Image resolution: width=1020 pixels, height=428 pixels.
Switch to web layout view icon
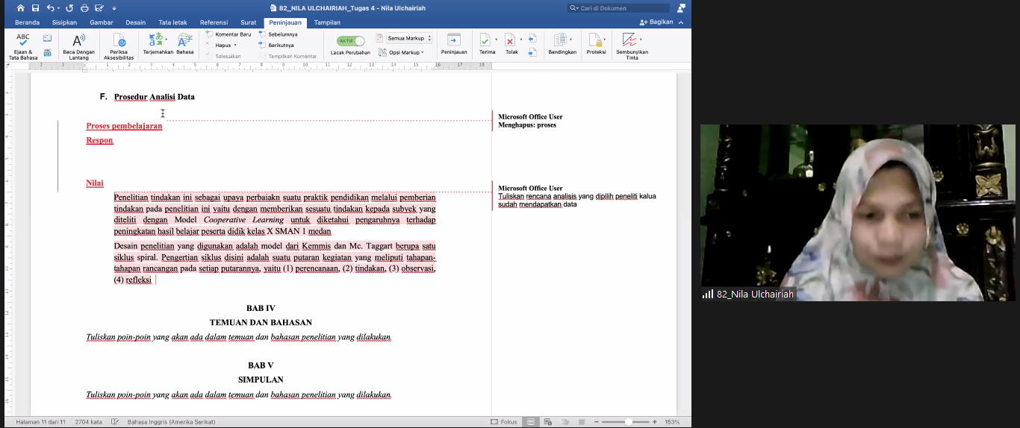pyautogui.click(x=547, y=422)
